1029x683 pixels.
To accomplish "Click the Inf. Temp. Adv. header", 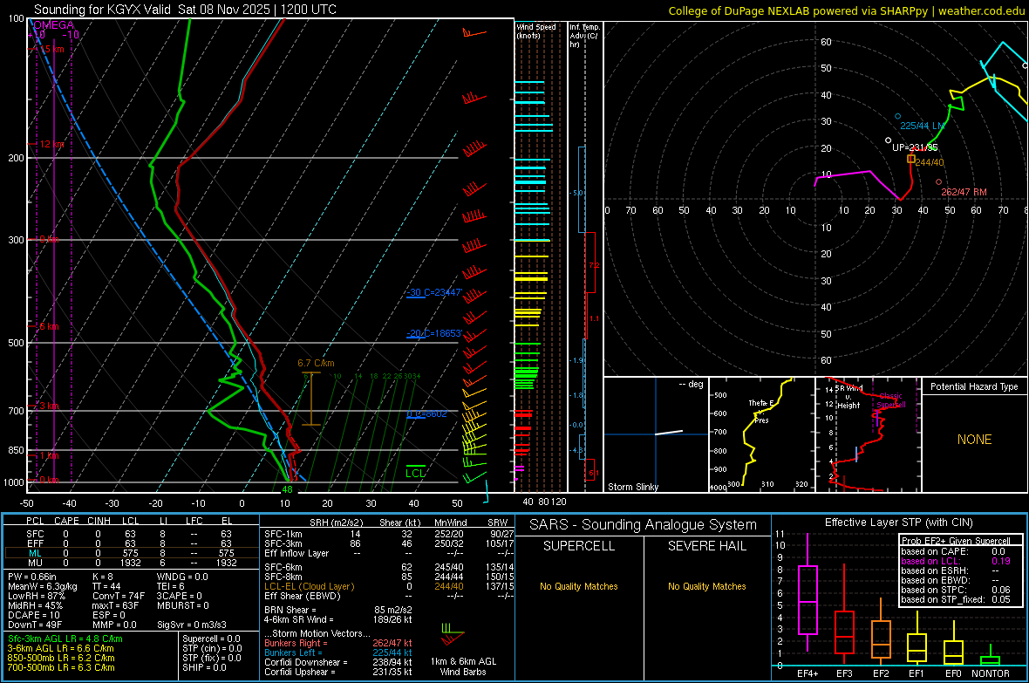I will (x=584, y=36).
